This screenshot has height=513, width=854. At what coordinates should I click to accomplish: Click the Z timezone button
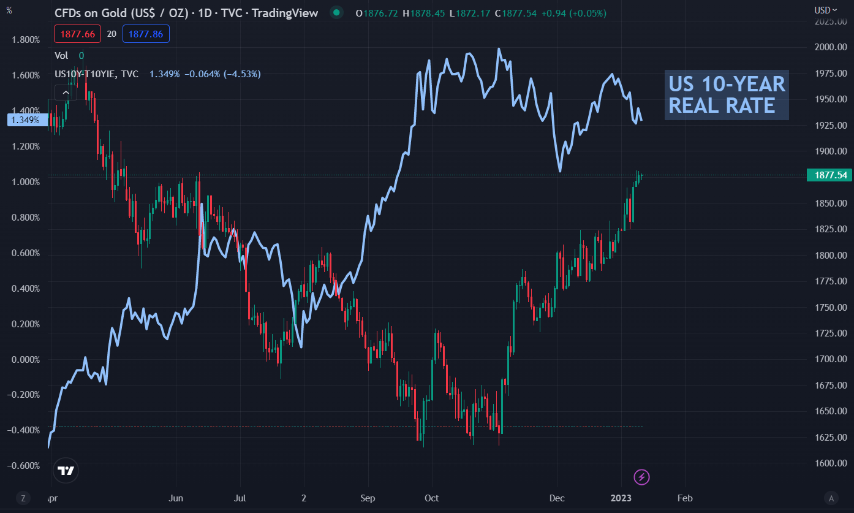point(23,498)
